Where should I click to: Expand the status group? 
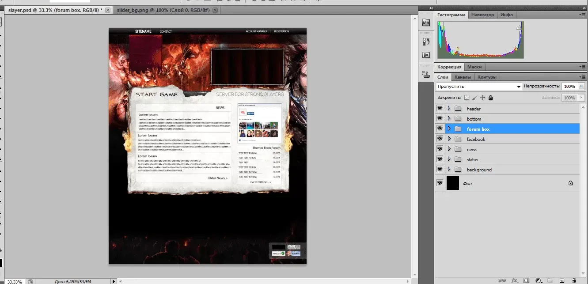(x=449, y=159)
